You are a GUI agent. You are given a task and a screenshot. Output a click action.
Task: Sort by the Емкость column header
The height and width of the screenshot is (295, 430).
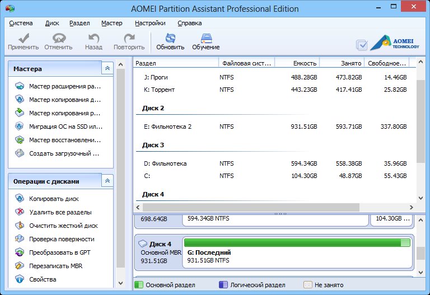298,63
